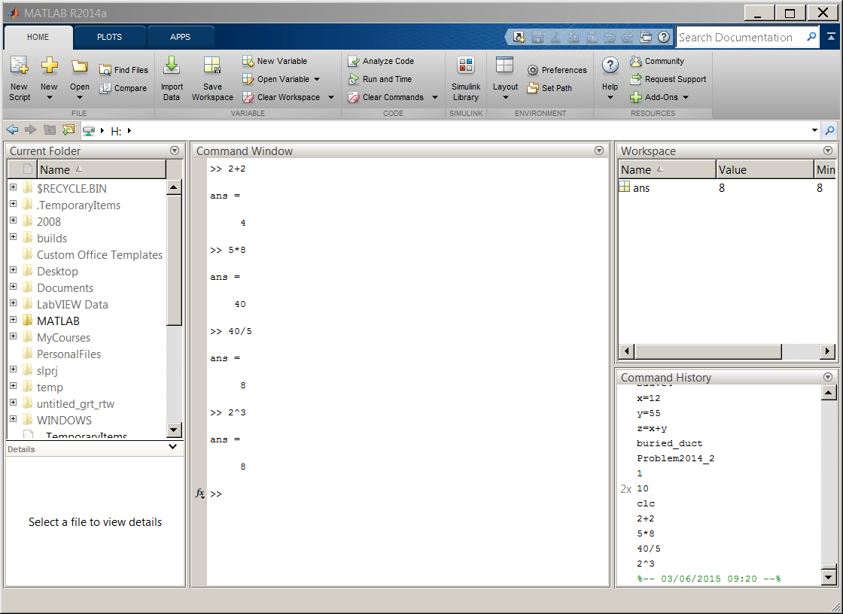Run Analyze Code
Viewport: 843px width, 614px height.
381,61
